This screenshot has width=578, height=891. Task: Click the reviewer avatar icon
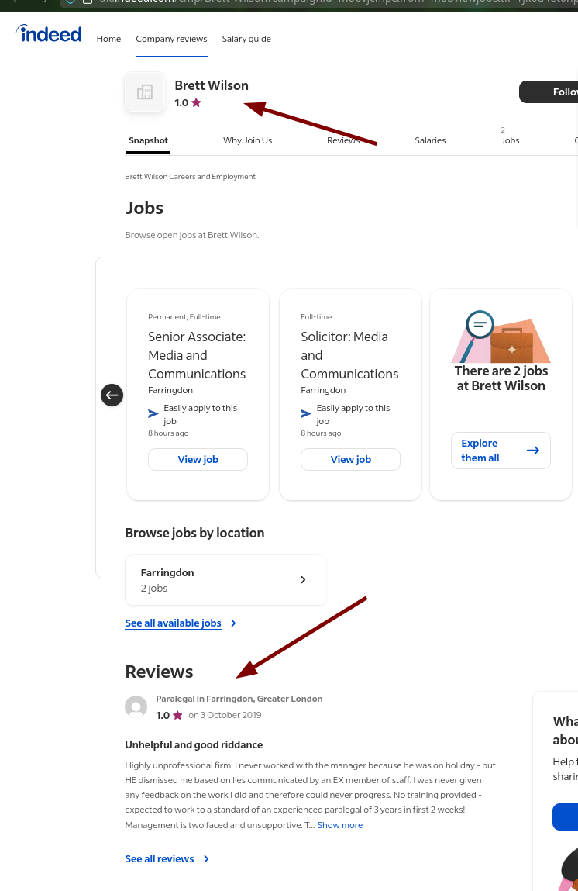point(136,707)
